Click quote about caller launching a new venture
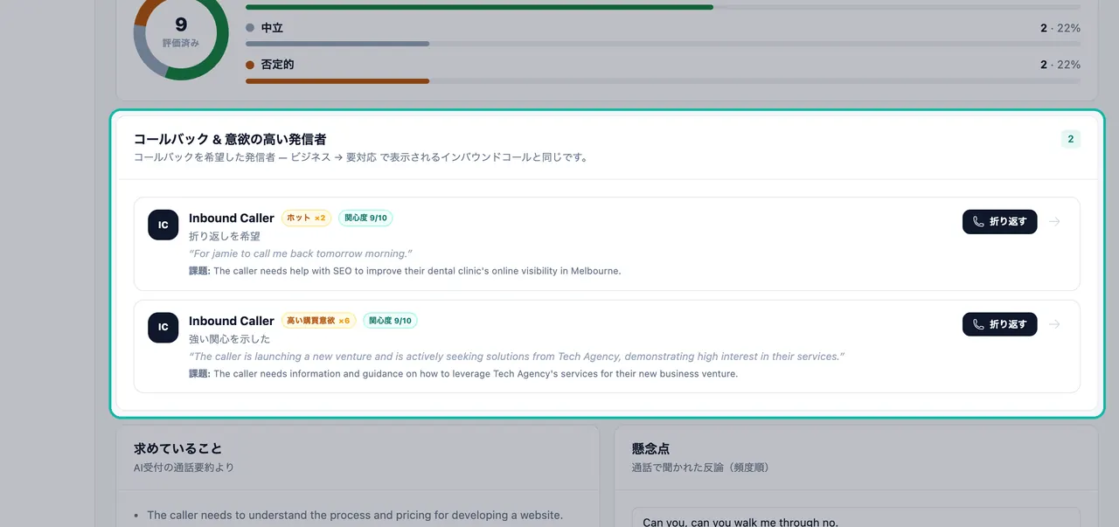 (x=517, y=357)
